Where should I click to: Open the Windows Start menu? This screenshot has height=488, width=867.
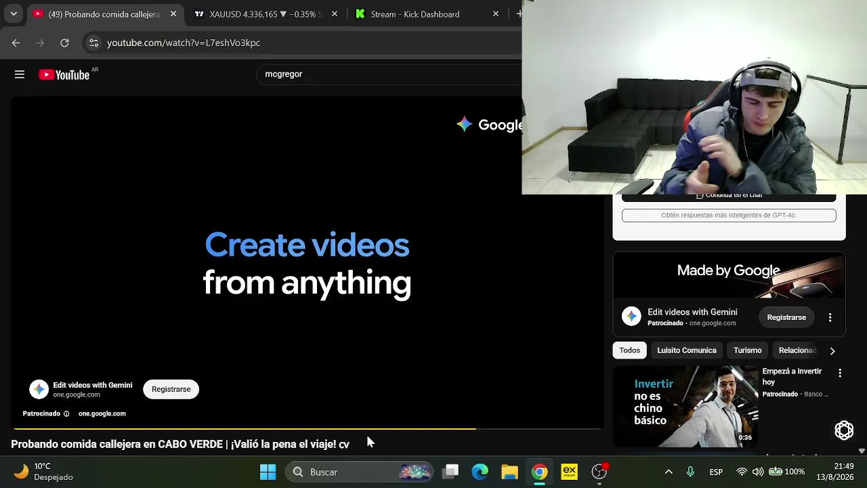(268, 472)
